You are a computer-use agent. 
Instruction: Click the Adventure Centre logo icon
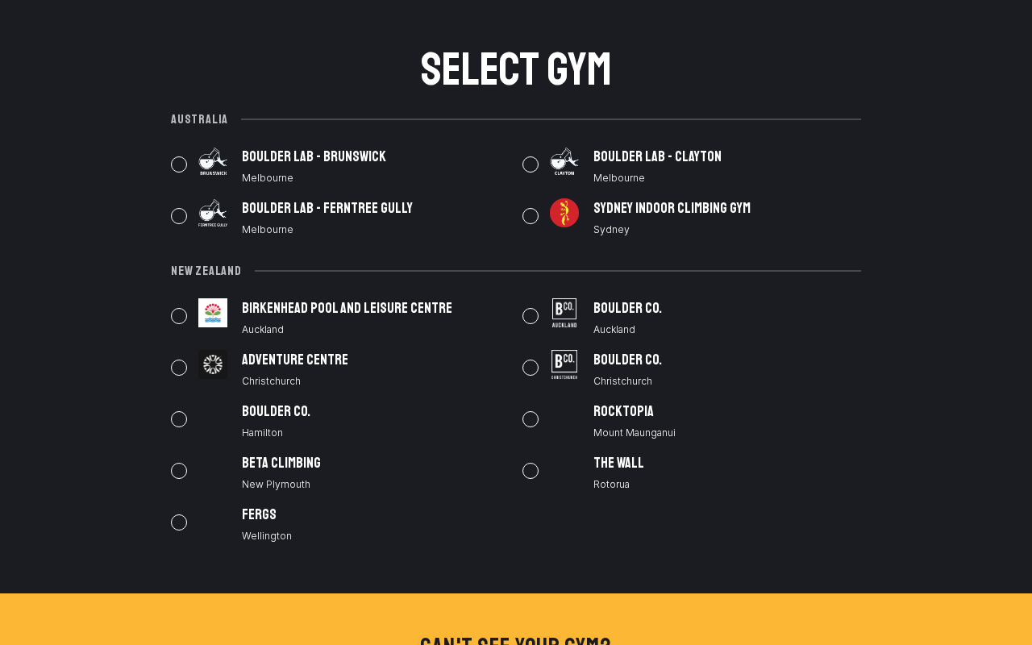click(213, 364)
